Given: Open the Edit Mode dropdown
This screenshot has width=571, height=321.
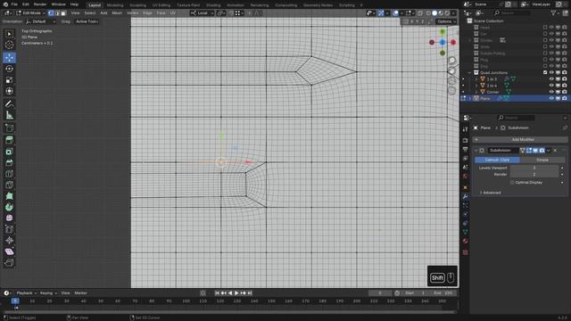Looking at the screenshot, I should pos(30,13).
